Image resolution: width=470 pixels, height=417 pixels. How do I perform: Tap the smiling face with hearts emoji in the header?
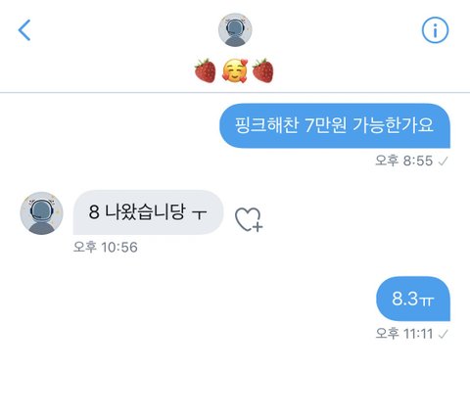[x=235, y=70]
